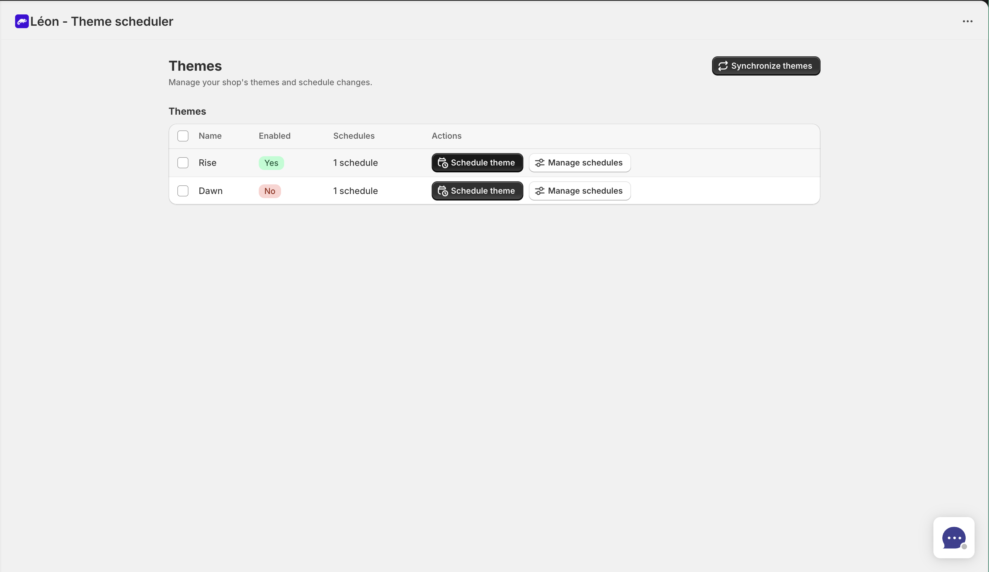Click the green Yes badge for Rise
Viewport: 989px width, 572px height.
pyautogui.click(x=271, y=162)
